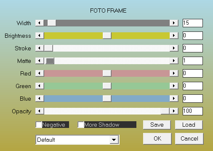Screen dimensions: 213x151
Task: Increase Blue with its right arrow
Action: tap(174, 99)
